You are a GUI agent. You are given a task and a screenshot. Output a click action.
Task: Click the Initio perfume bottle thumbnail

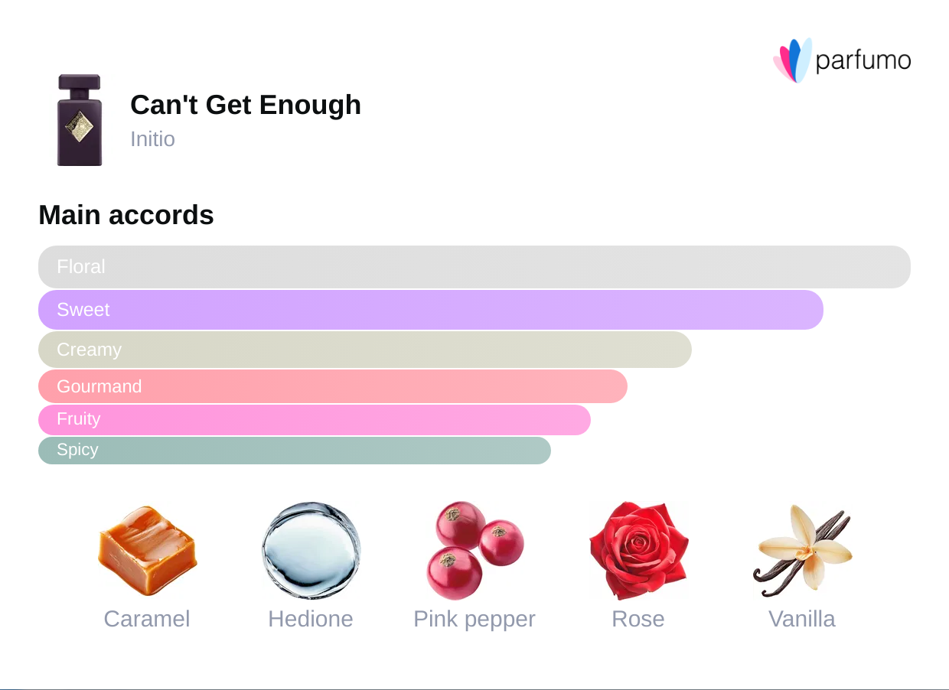click(x=80, y=120)
